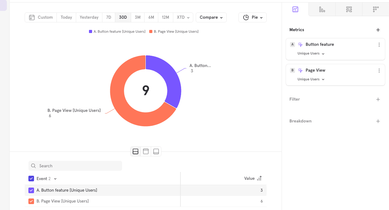Click the calendar icon beside Custom
Screen dimensions: 389x210
(32, 17)
